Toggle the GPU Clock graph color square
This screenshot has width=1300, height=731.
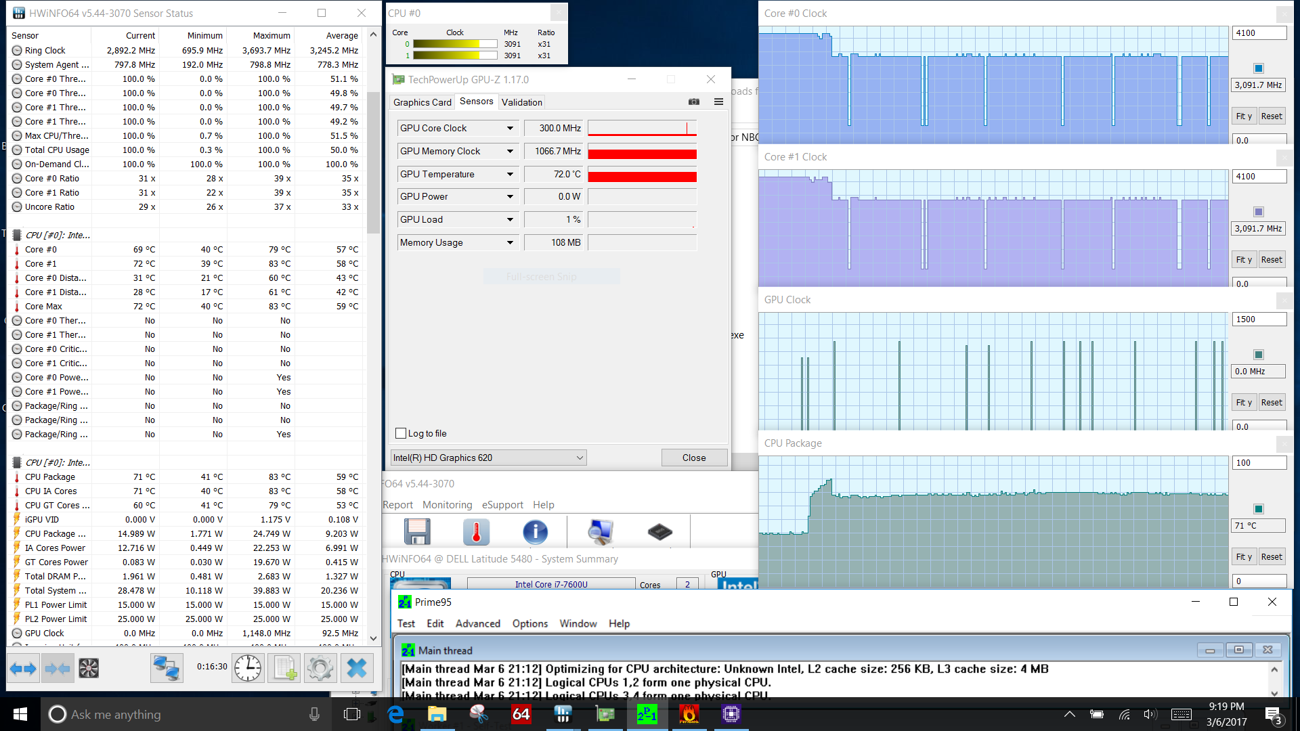pos(1258,355)
